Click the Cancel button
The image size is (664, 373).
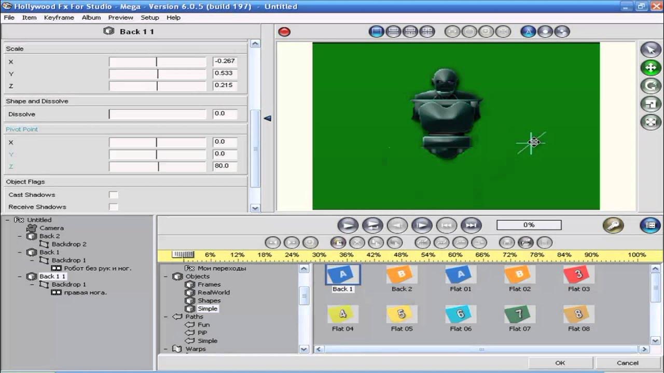[628, 363]
